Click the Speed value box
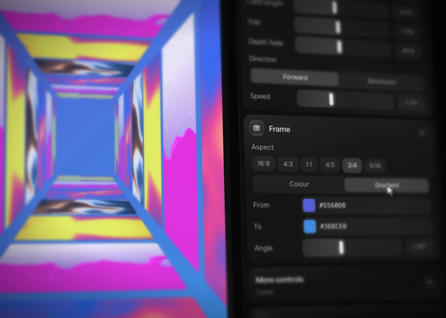The image size is (446, 318). pos(411,103)
